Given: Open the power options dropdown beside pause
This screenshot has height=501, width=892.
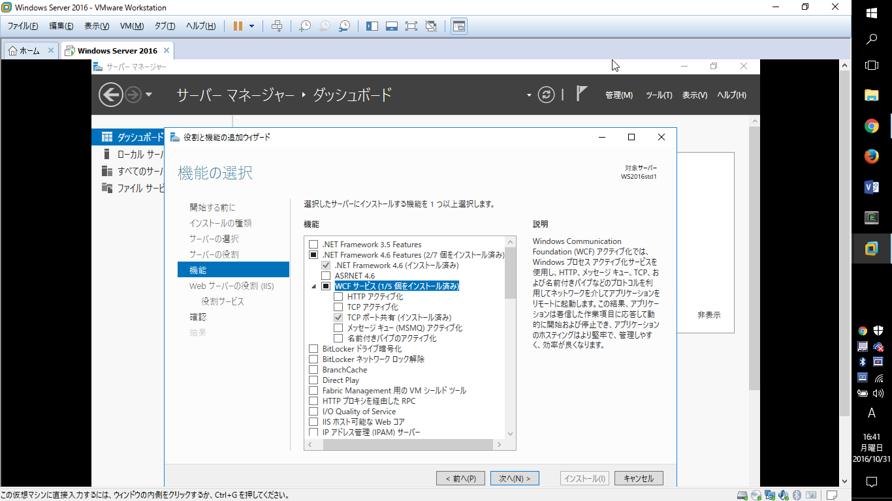Looking at the screenshot, I should coord(251,26).
